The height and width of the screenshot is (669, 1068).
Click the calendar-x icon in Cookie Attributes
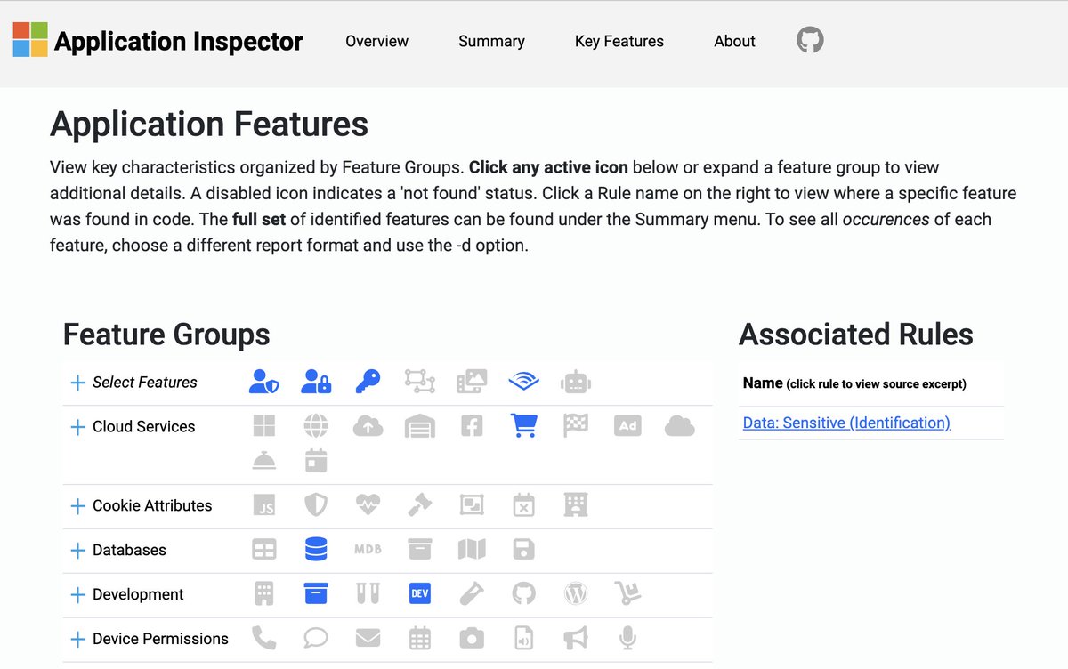point(523,505)
